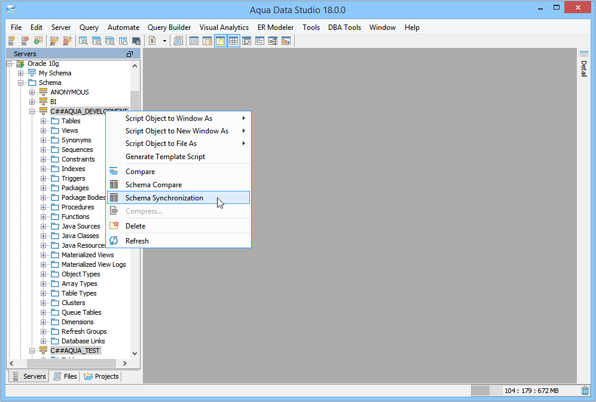The image size is (596, 402).
Task: Open the Query Builder menu
Action: click(169, 28)
